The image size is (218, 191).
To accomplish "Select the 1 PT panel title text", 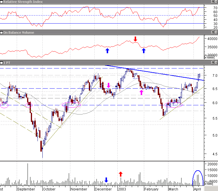I will point(7,63).
